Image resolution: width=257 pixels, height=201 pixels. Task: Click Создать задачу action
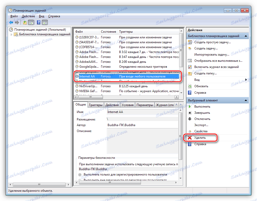[x=206, y=48]
